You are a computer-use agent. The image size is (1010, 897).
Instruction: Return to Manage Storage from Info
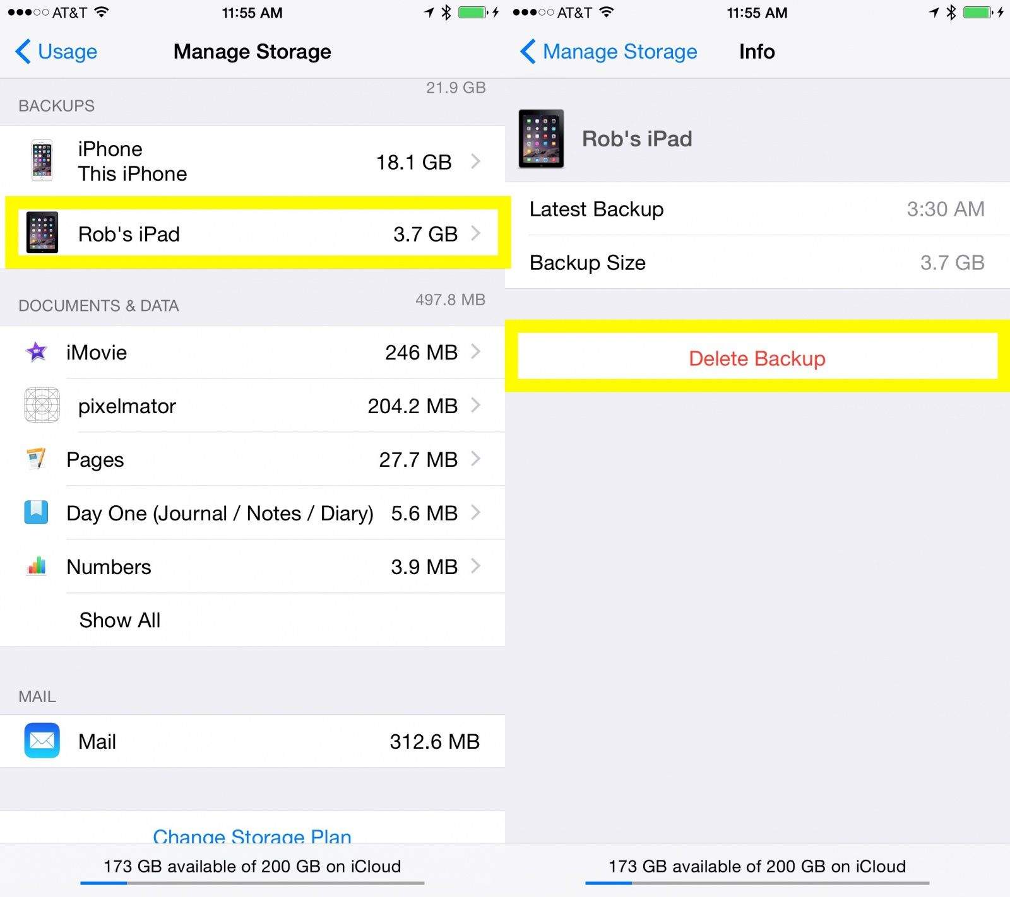[609, 52]
